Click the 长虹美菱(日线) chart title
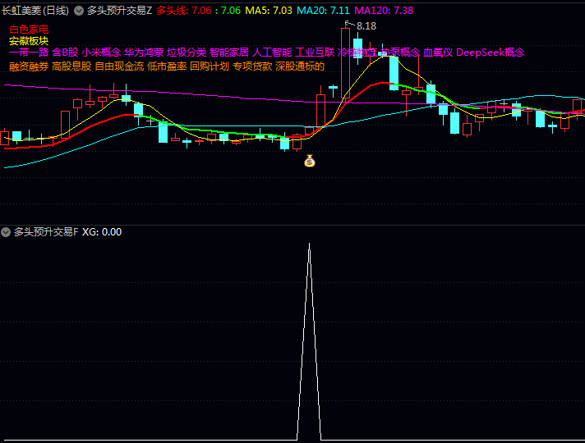 (35, 11)
